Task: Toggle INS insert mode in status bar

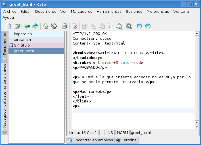Action: click(110, 133)
